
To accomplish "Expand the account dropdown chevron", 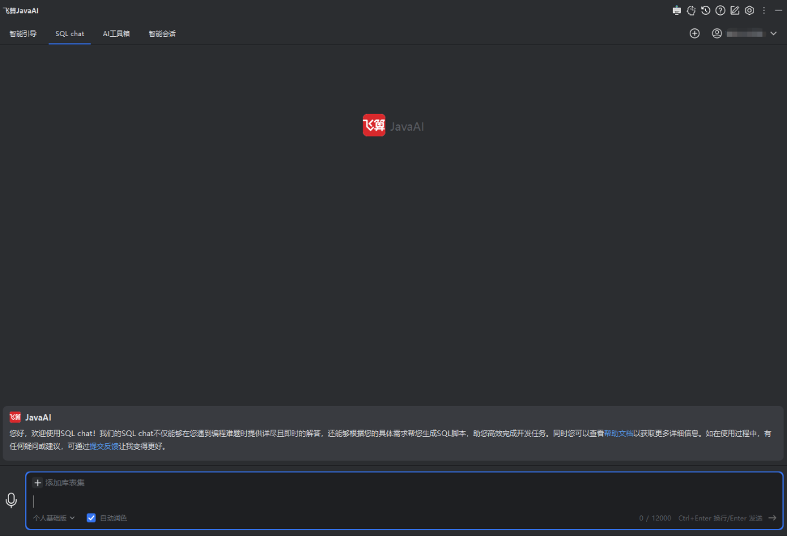I will (773, 33).
